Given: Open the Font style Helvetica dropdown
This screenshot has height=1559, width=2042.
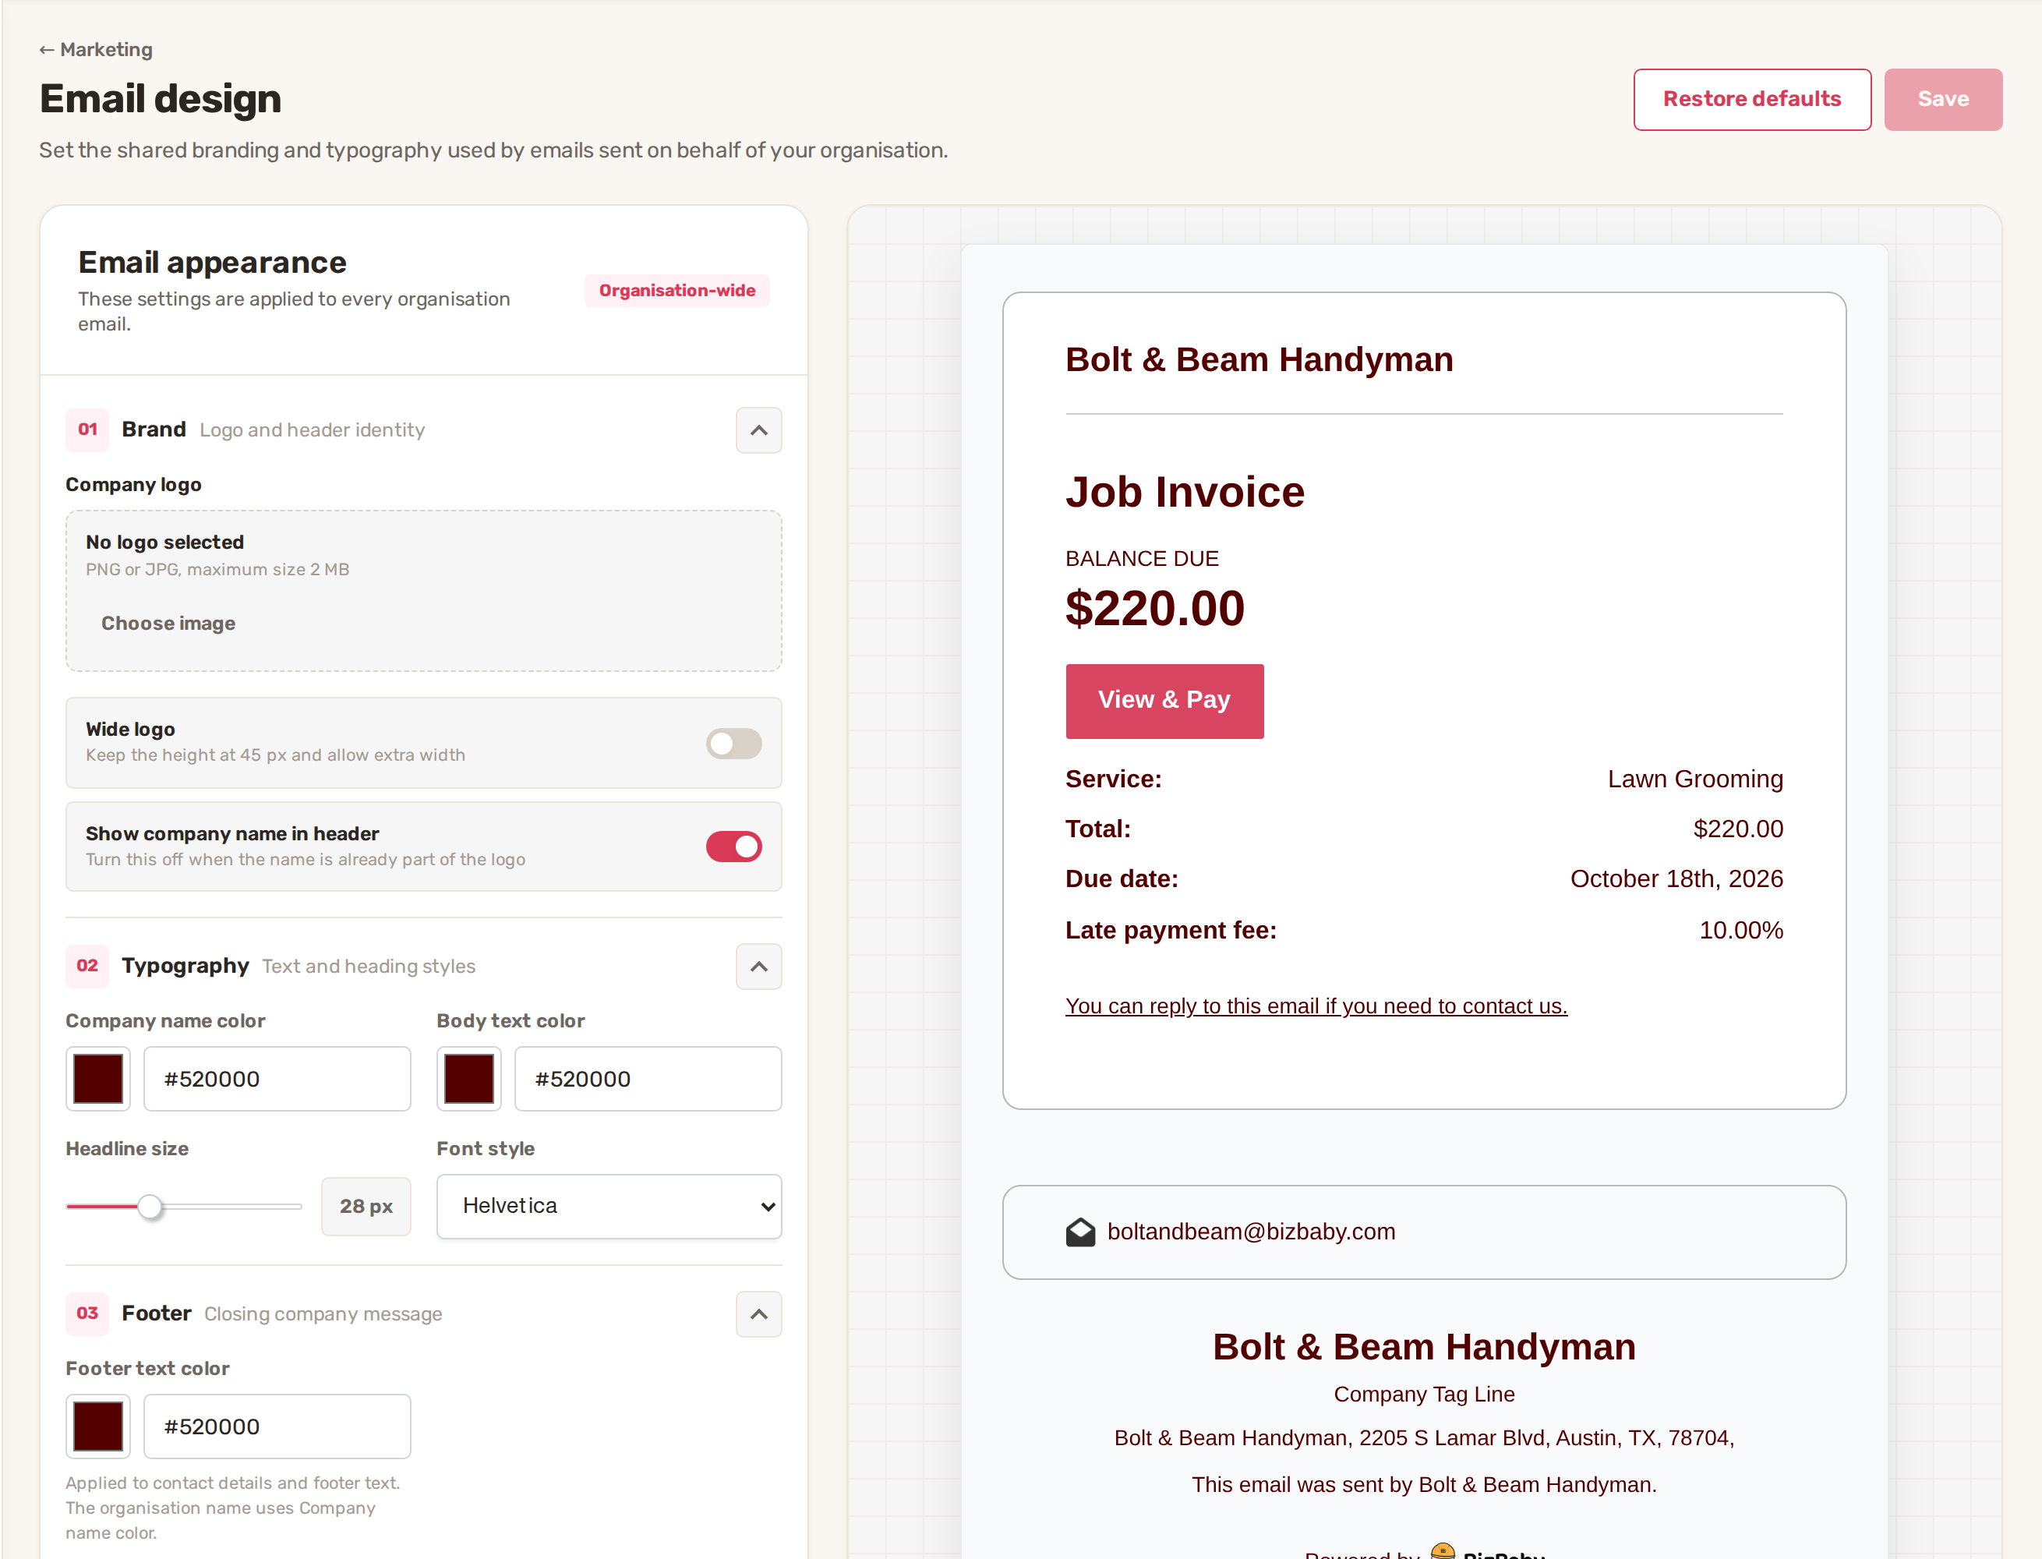Looking at the screenshot, I should (609, 1207).
